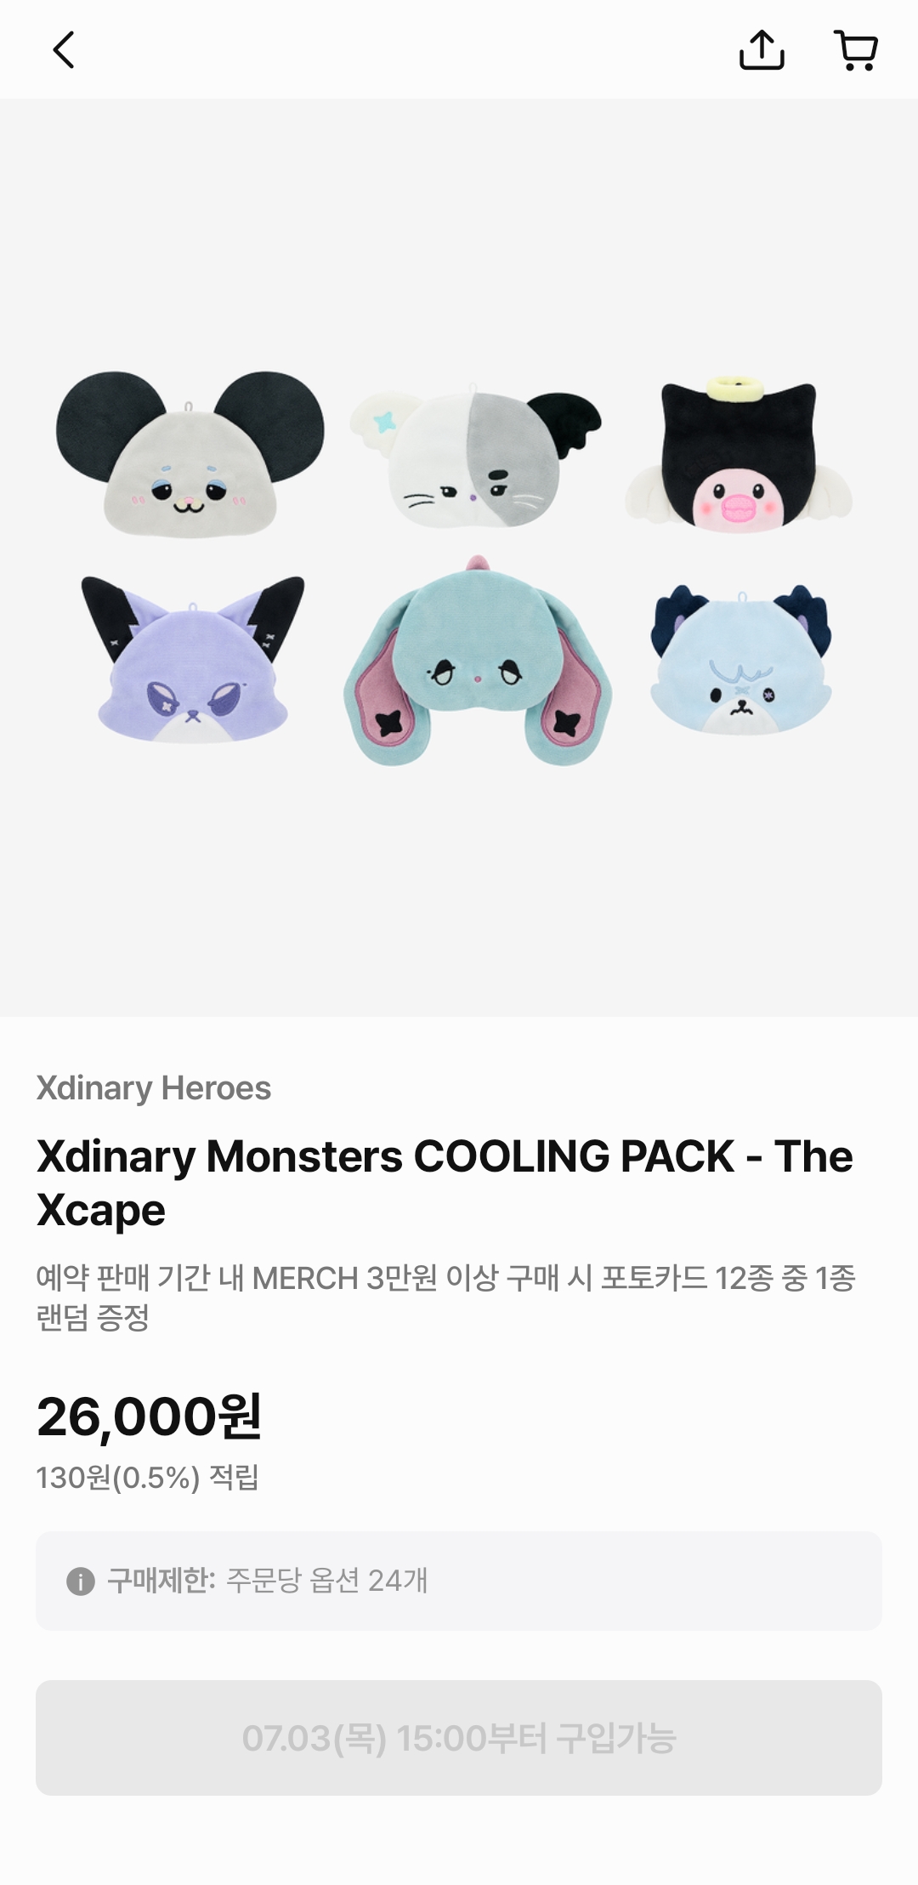The height and width of the screenshot is (1885, 918).
Task: Tap the purchase limit info icon
Action: [80, 1581]
